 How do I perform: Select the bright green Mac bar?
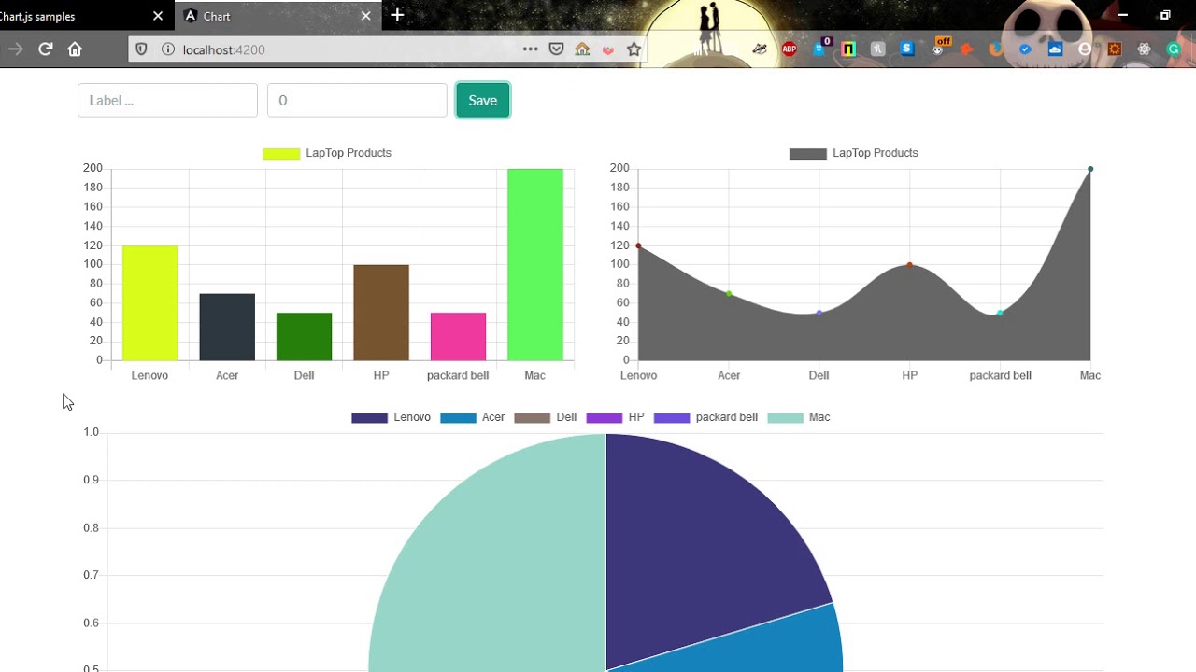(x=535, y=264)
